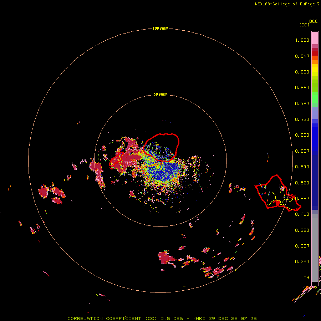Image resolution: width=321 pixels, height=321 pixels.
Task: Select the 0.253 legend value
Action: pyautogui.click(x=302, y=262)
